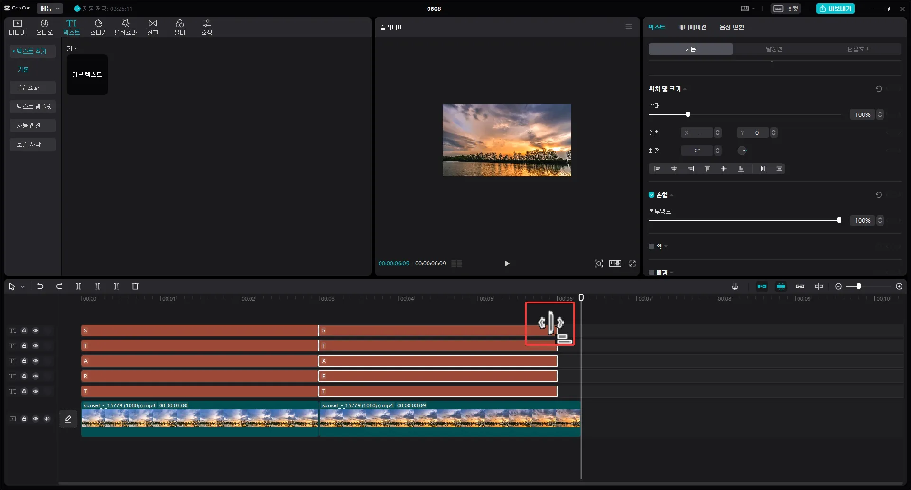Viewport: 911px width, 490px height.
Task: Lock the S text track
Action: [24, 330]
